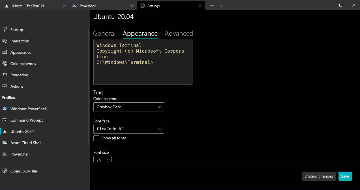Select the Command Prompt profile
360x190 pixels.
[45, 120]
